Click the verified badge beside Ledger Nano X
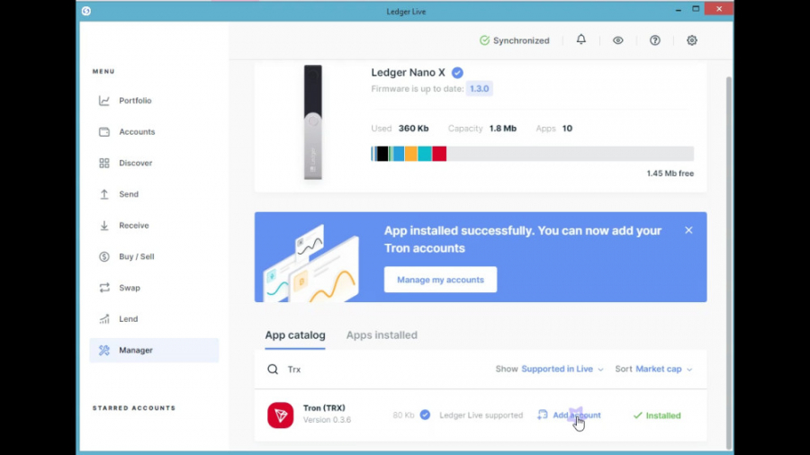This screenshot has height=455, width=810. [457, 73]
